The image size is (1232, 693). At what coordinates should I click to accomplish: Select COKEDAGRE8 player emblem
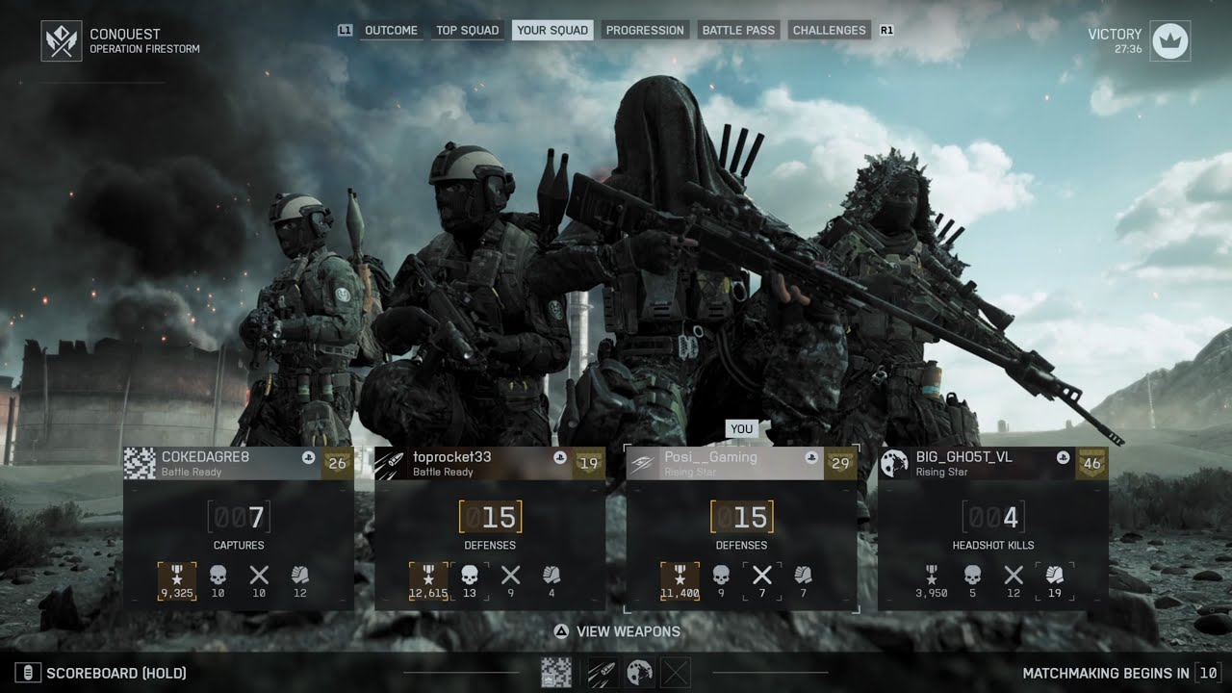[x=140, y=463]
